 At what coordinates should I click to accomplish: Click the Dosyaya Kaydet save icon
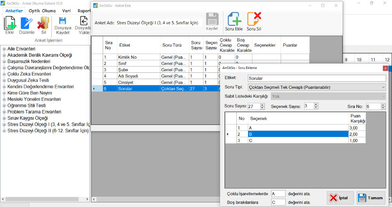(63, 22)
